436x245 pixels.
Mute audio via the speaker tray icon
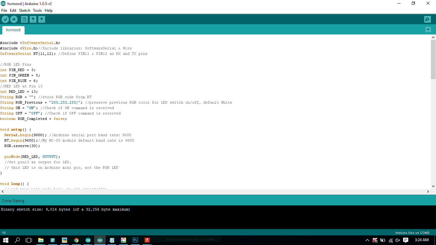coord(397,240)
